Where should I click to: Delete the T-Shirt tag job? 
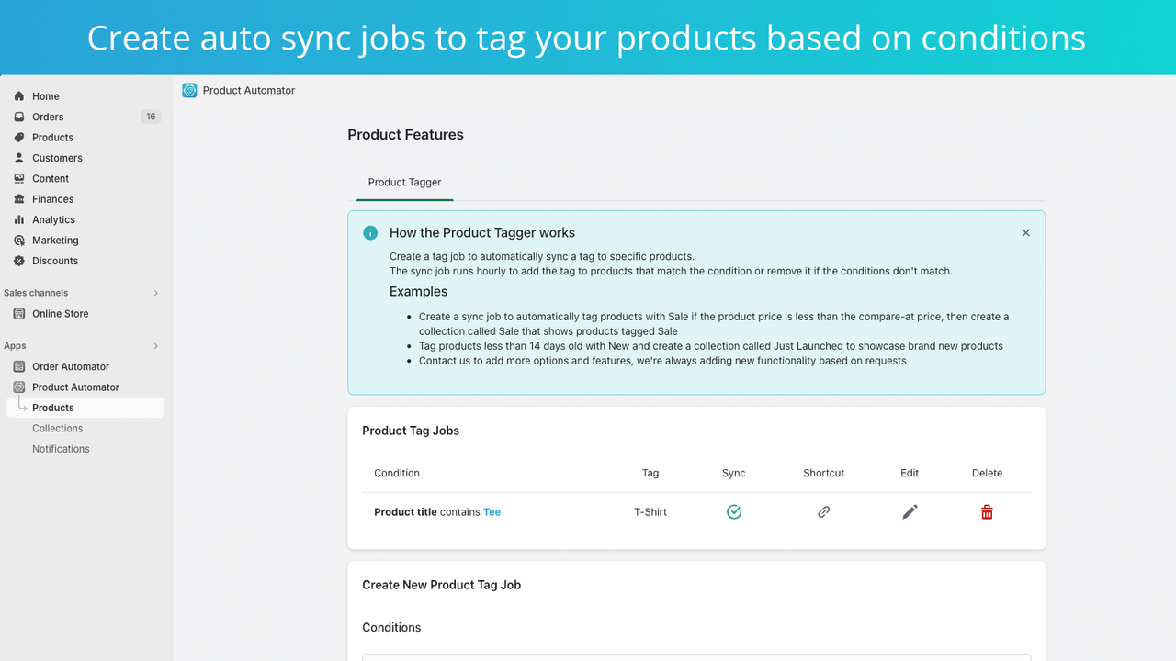pyautogui.click(x=987, y=512)
